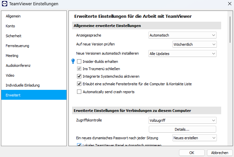Click the TeamViewer logo icon in title bar
Viewport: 234px width, 157px height.
pos(5,4)
